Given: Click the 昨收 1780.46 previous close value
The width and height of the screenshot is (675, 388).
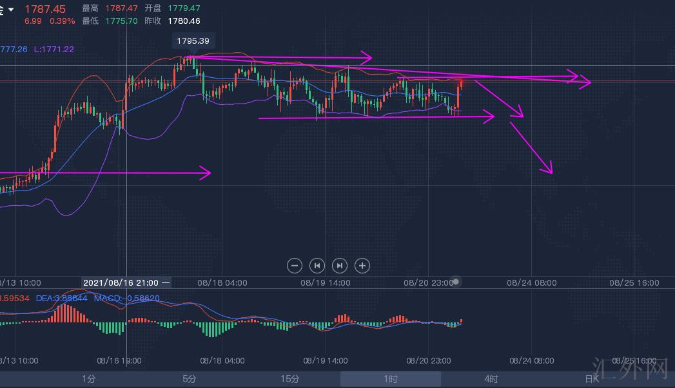Looking at the screenshot, I should [x=184, y=21].
